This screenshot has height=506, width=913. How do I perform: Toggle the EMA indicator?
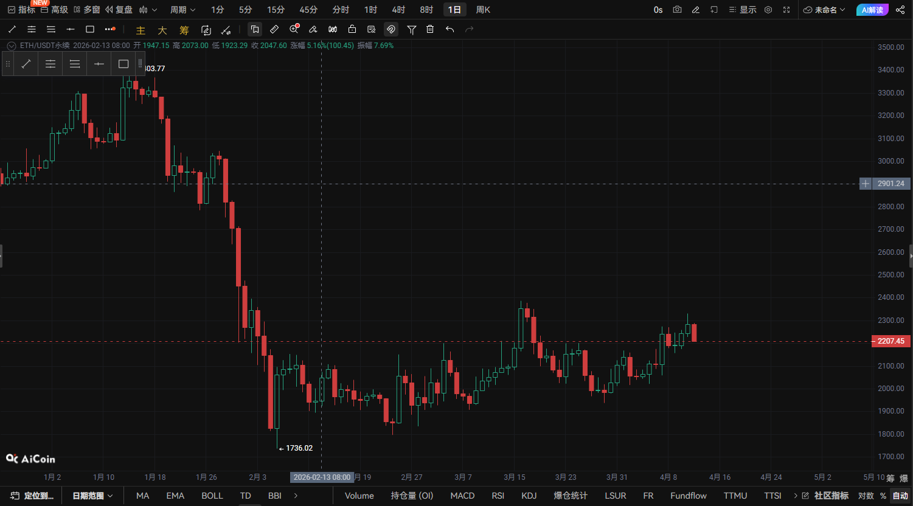click(x=175, y=496)
